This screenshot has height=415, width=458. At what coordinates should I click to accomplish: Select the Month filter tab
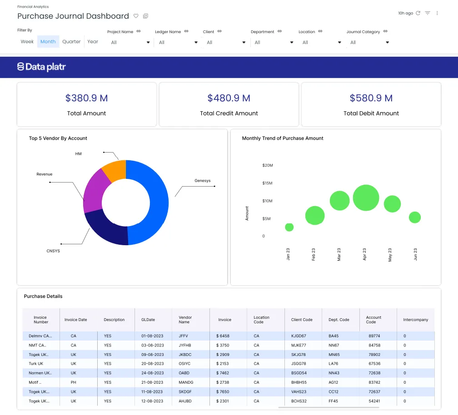coord(48,41)
